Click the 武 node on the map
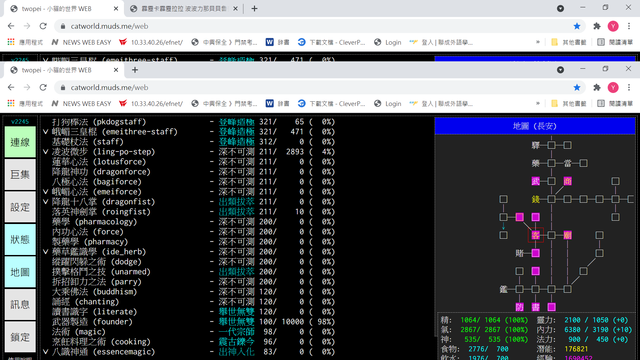The height and width of the screenshot is (360, 640). (x=536, y=181)
